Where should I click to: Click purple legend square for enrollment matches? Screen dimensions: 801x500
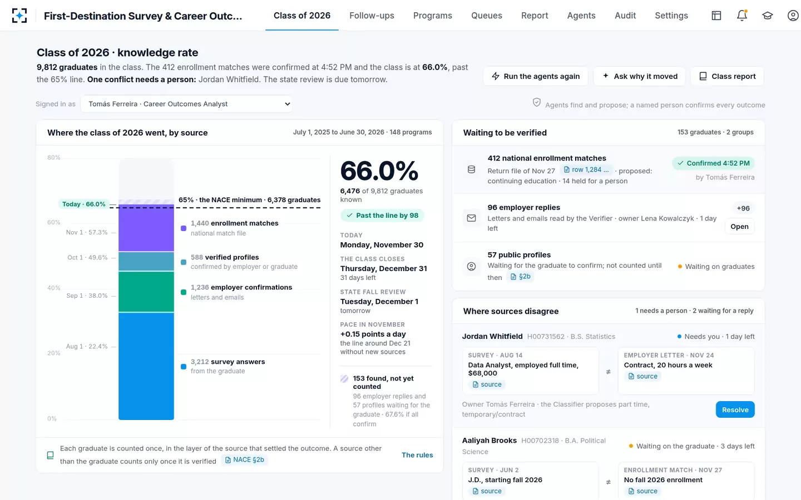point(184,228)
